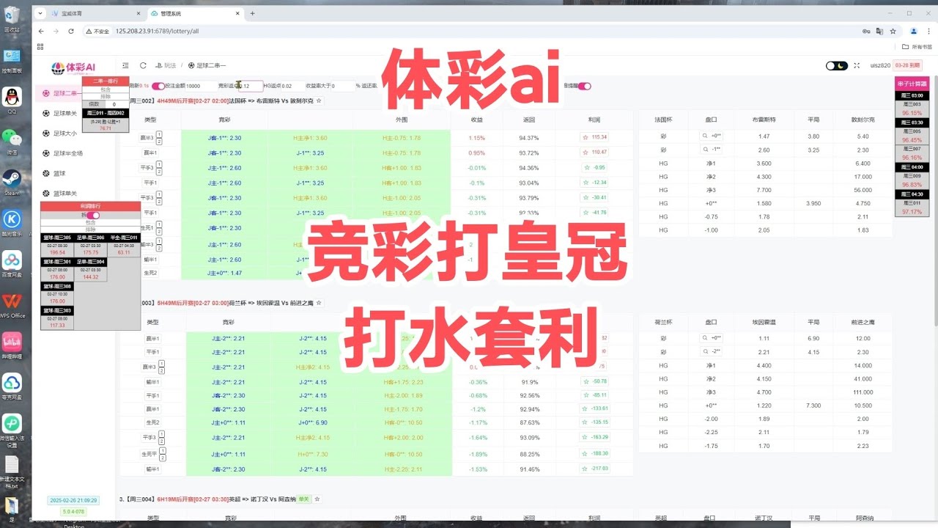Viewport: 938px width, 528px height.
Task: Reload page with browser refresh button
Action: point(71,32)
